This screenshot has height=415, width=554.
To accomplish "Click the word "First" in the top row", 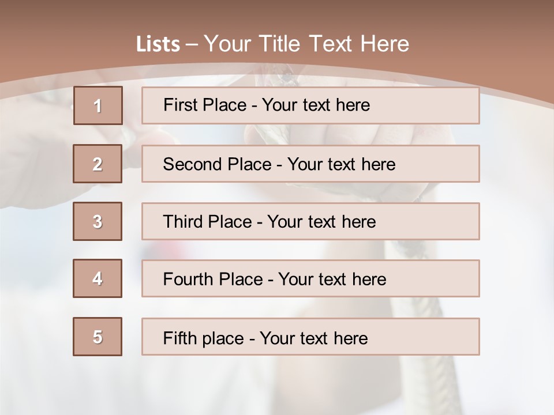I will pyautogui.click(x=181, y=105).
